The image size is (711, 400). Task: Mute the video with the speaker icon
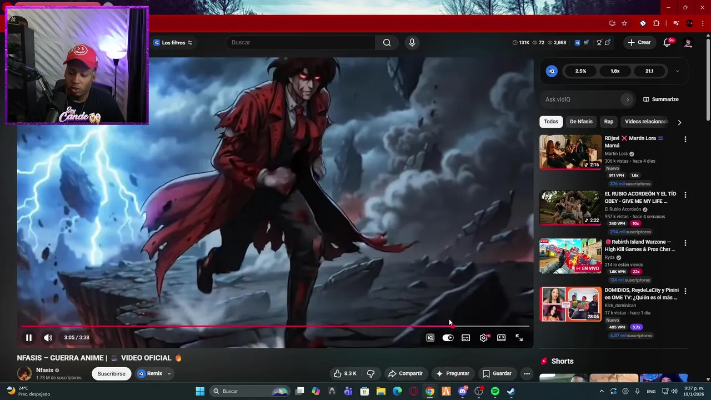[x=48, y=337]
